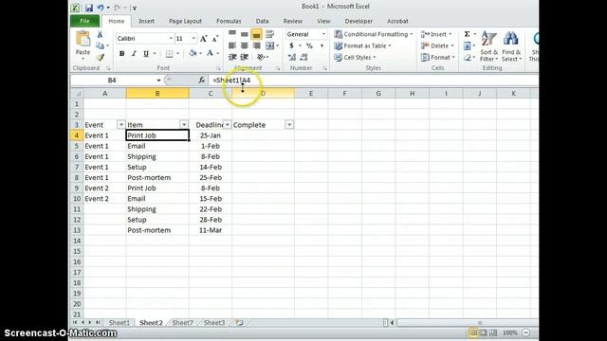The image size is (607, 341).
Task: Click the Increase Font Size icon
Action: click(203, 39)
